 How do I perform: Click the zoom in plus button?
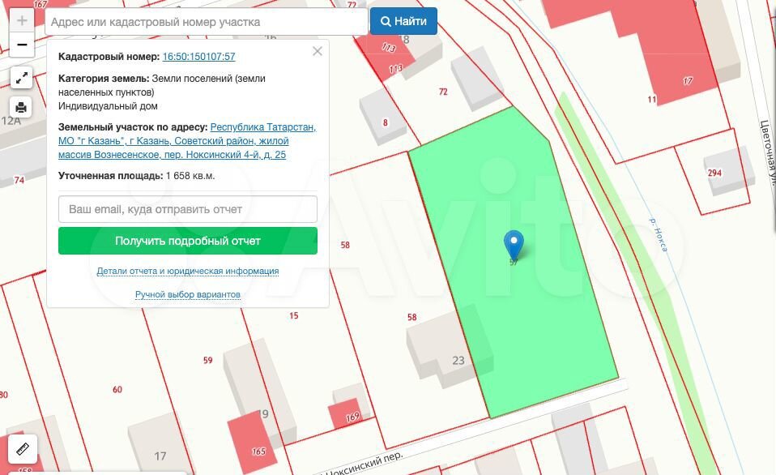[22, 21]
